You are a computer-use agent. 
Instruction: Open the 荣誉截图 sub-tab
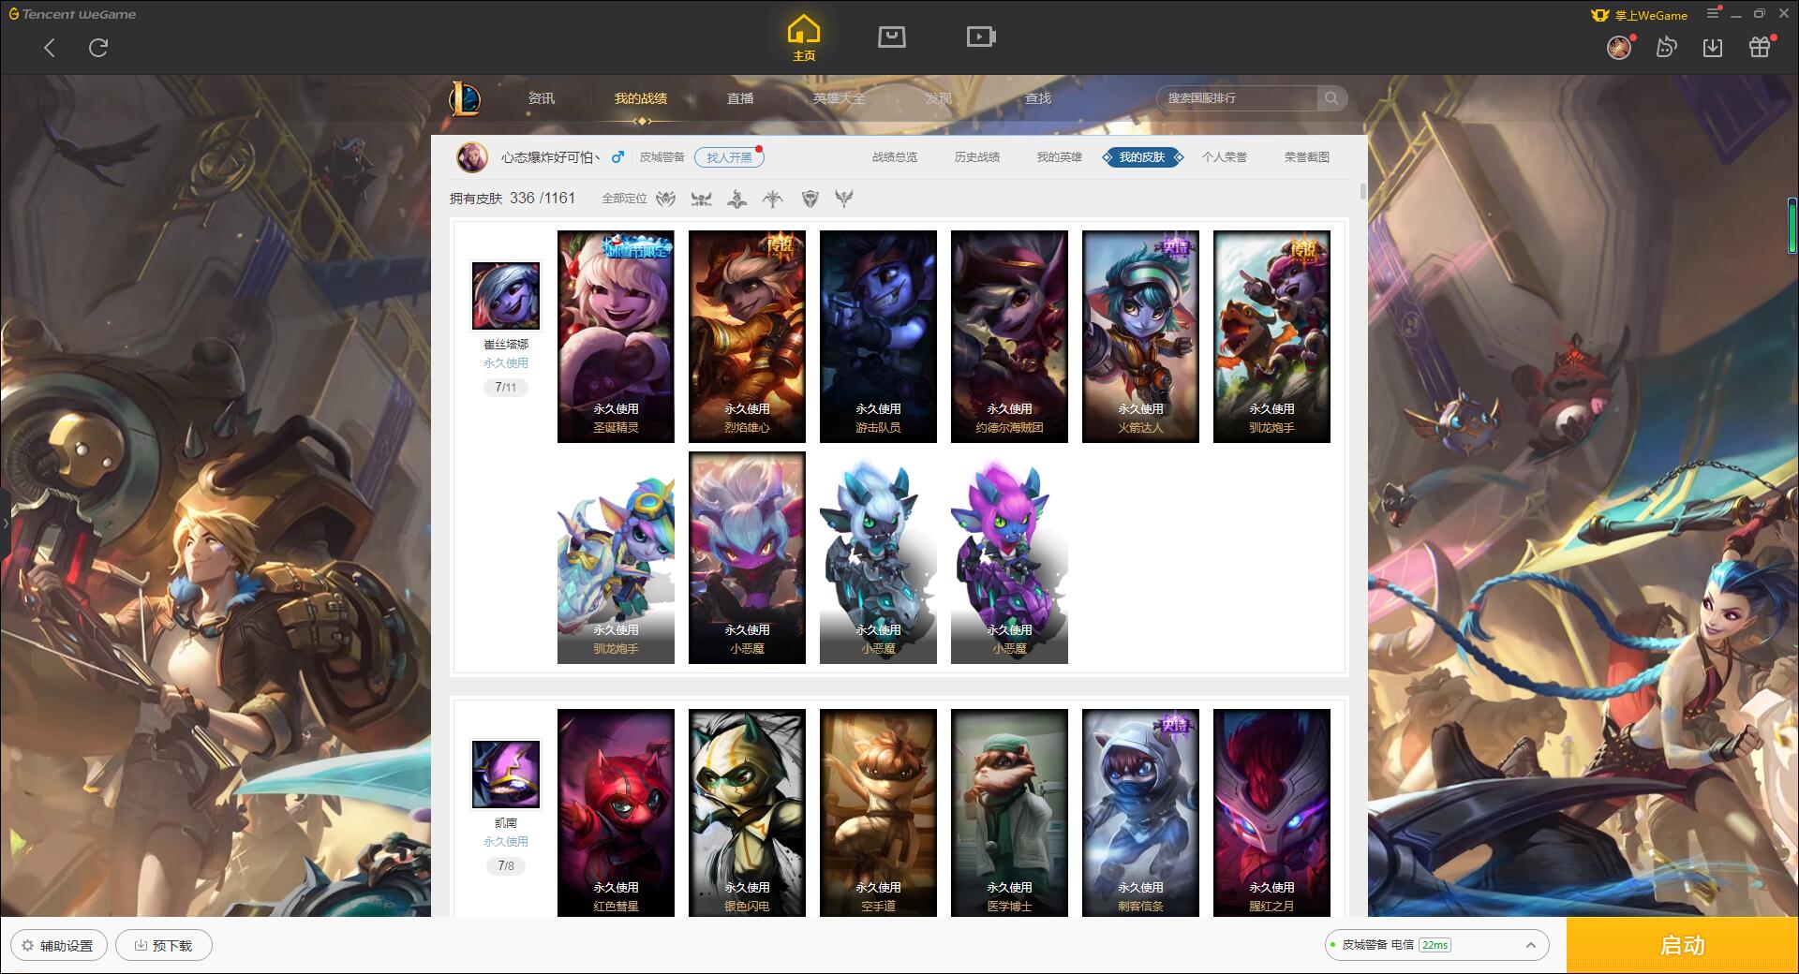(1307, 157)
